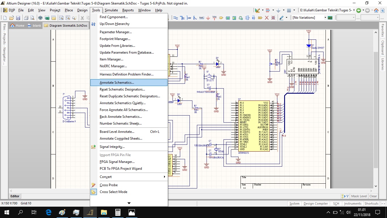
Task: Open the Simulate menu
Action: 111,10
